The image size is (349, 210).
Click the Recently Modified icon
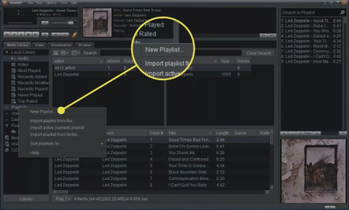tap(13, 83)
